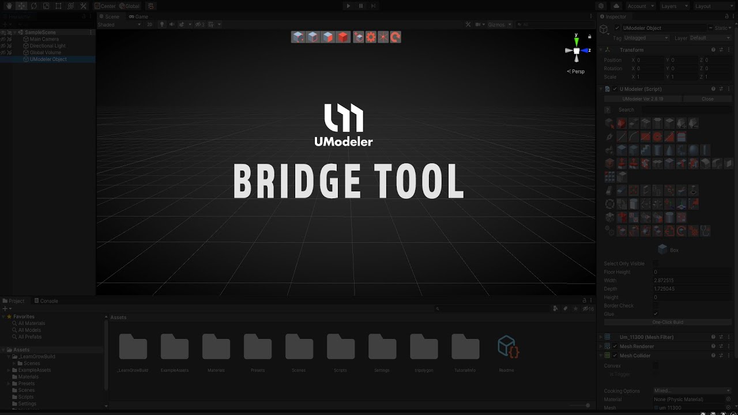Select Main Camera in Hierarchy
738x415 pixels.
pyautogui.click(x=44, y=39)
